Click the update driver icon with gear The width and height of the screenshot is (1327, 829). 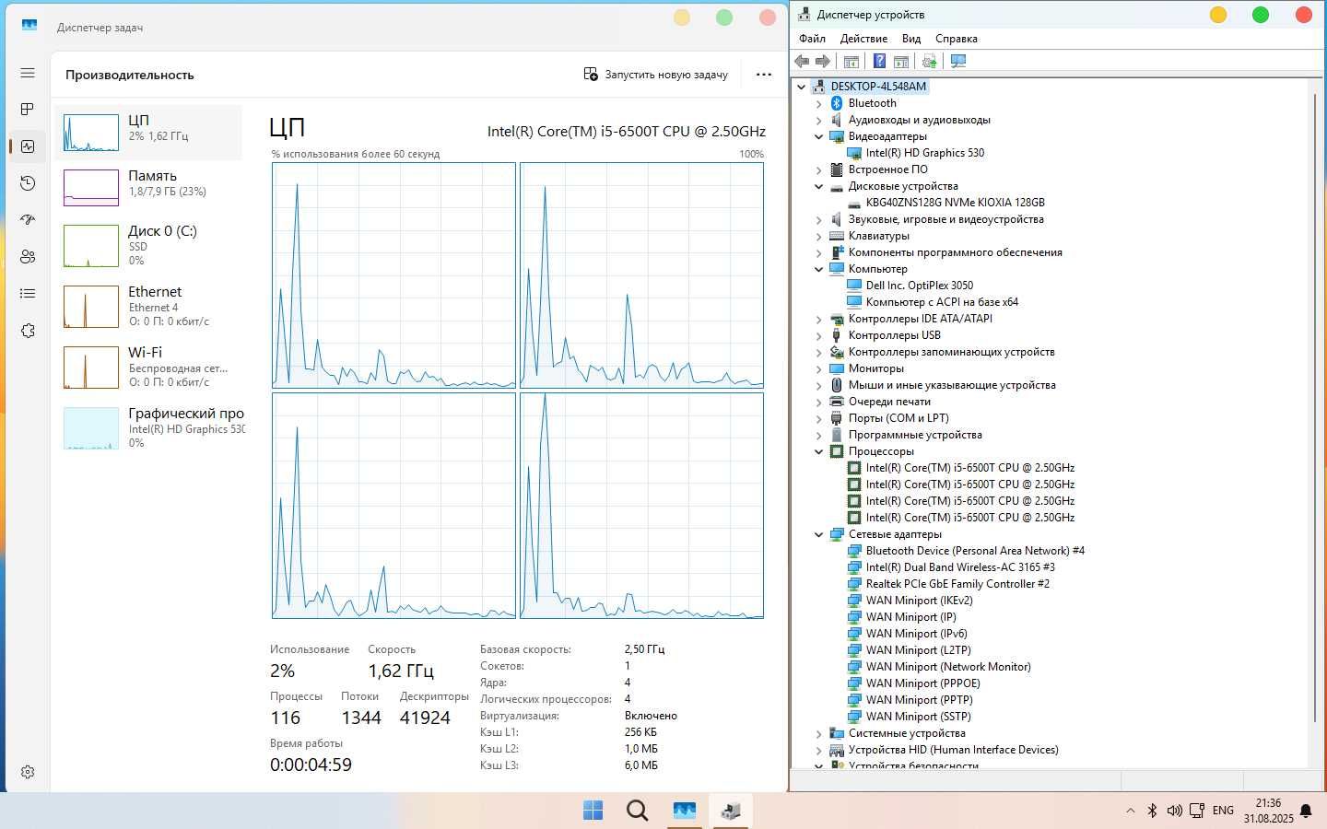coord(929,61)
